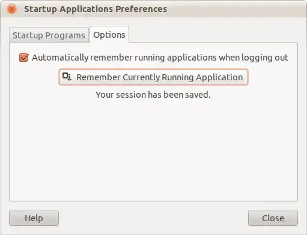Click the 'logging out' end of checkbox label

[265, 58]
